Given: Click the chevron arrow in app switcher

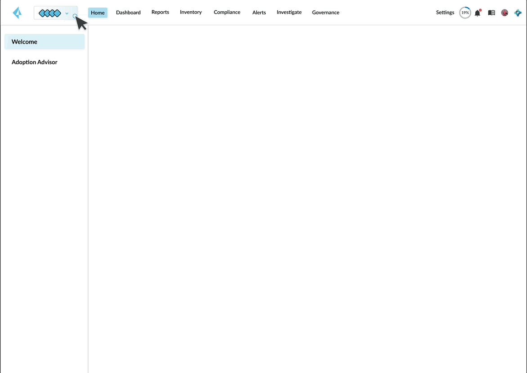Looking at the screenshot, I should pos(67,13).
